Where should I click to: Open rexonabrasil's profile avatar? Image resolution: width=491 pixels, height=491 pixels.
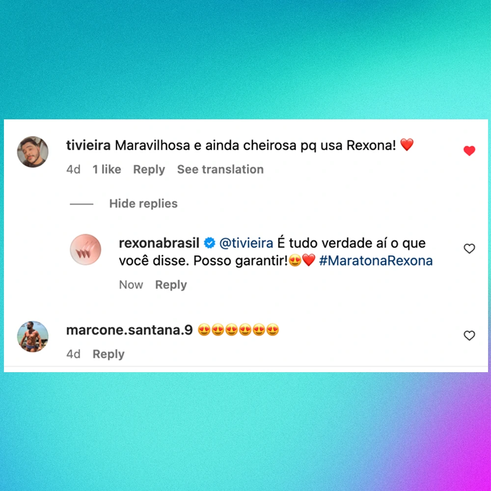[x=85, y=249]
